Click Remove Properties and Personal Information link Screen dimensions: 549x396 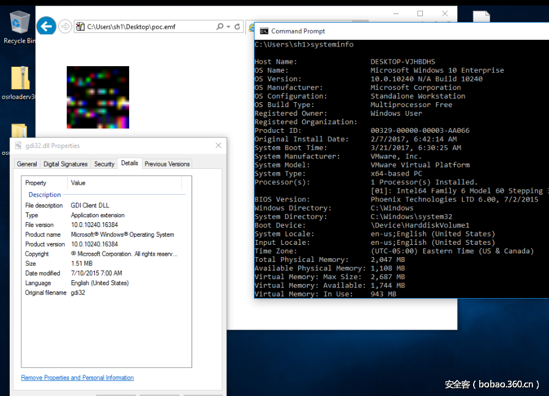77,378
